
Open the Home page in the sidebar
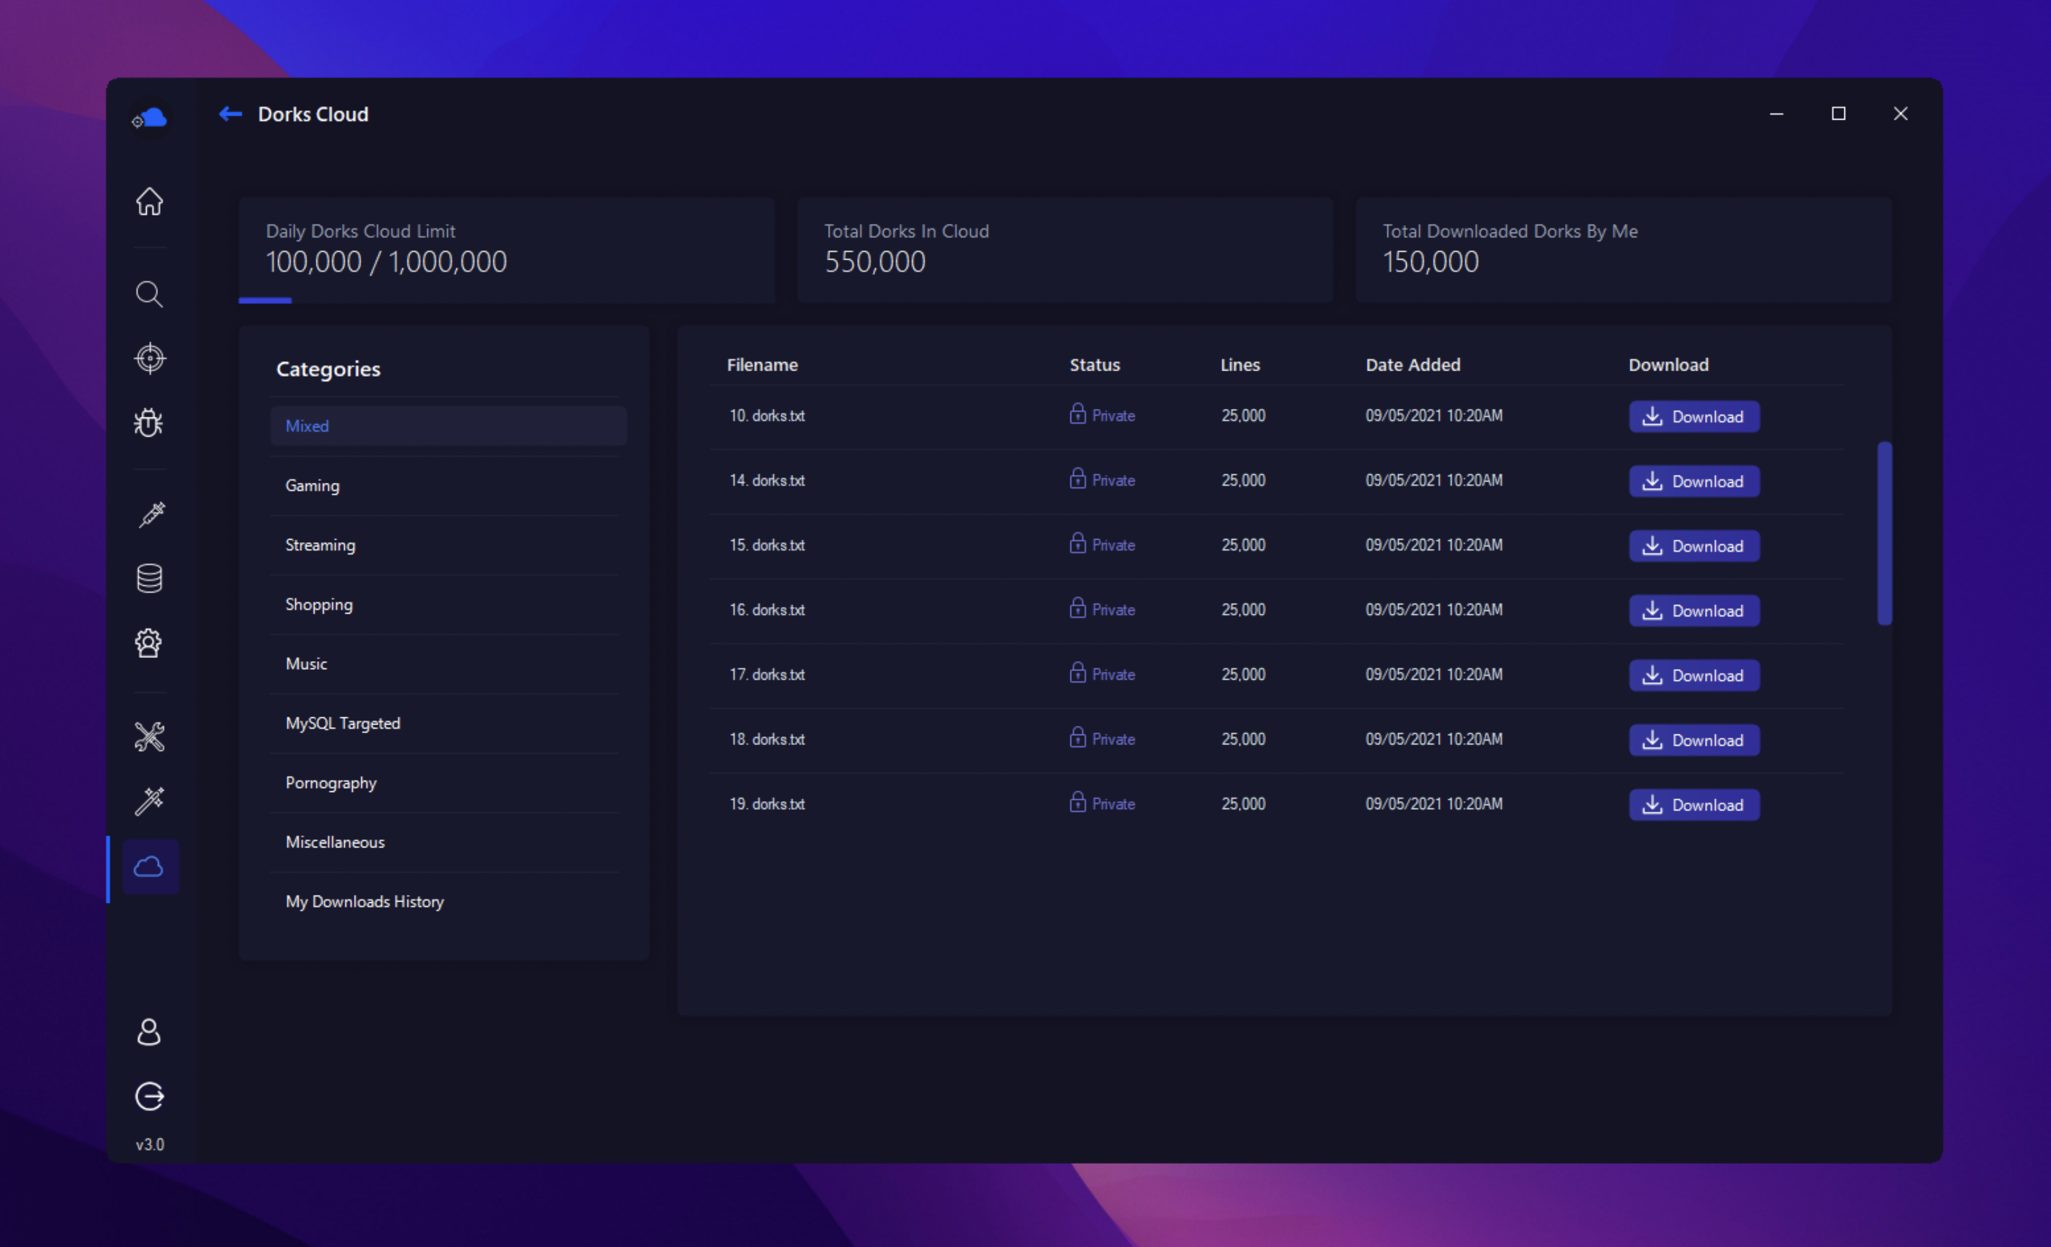coord(150,202)
